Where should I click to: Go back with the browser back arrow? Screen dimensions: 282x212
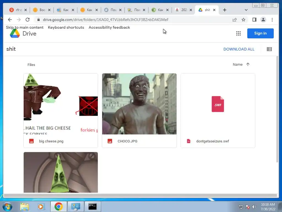tap(10, 20)
